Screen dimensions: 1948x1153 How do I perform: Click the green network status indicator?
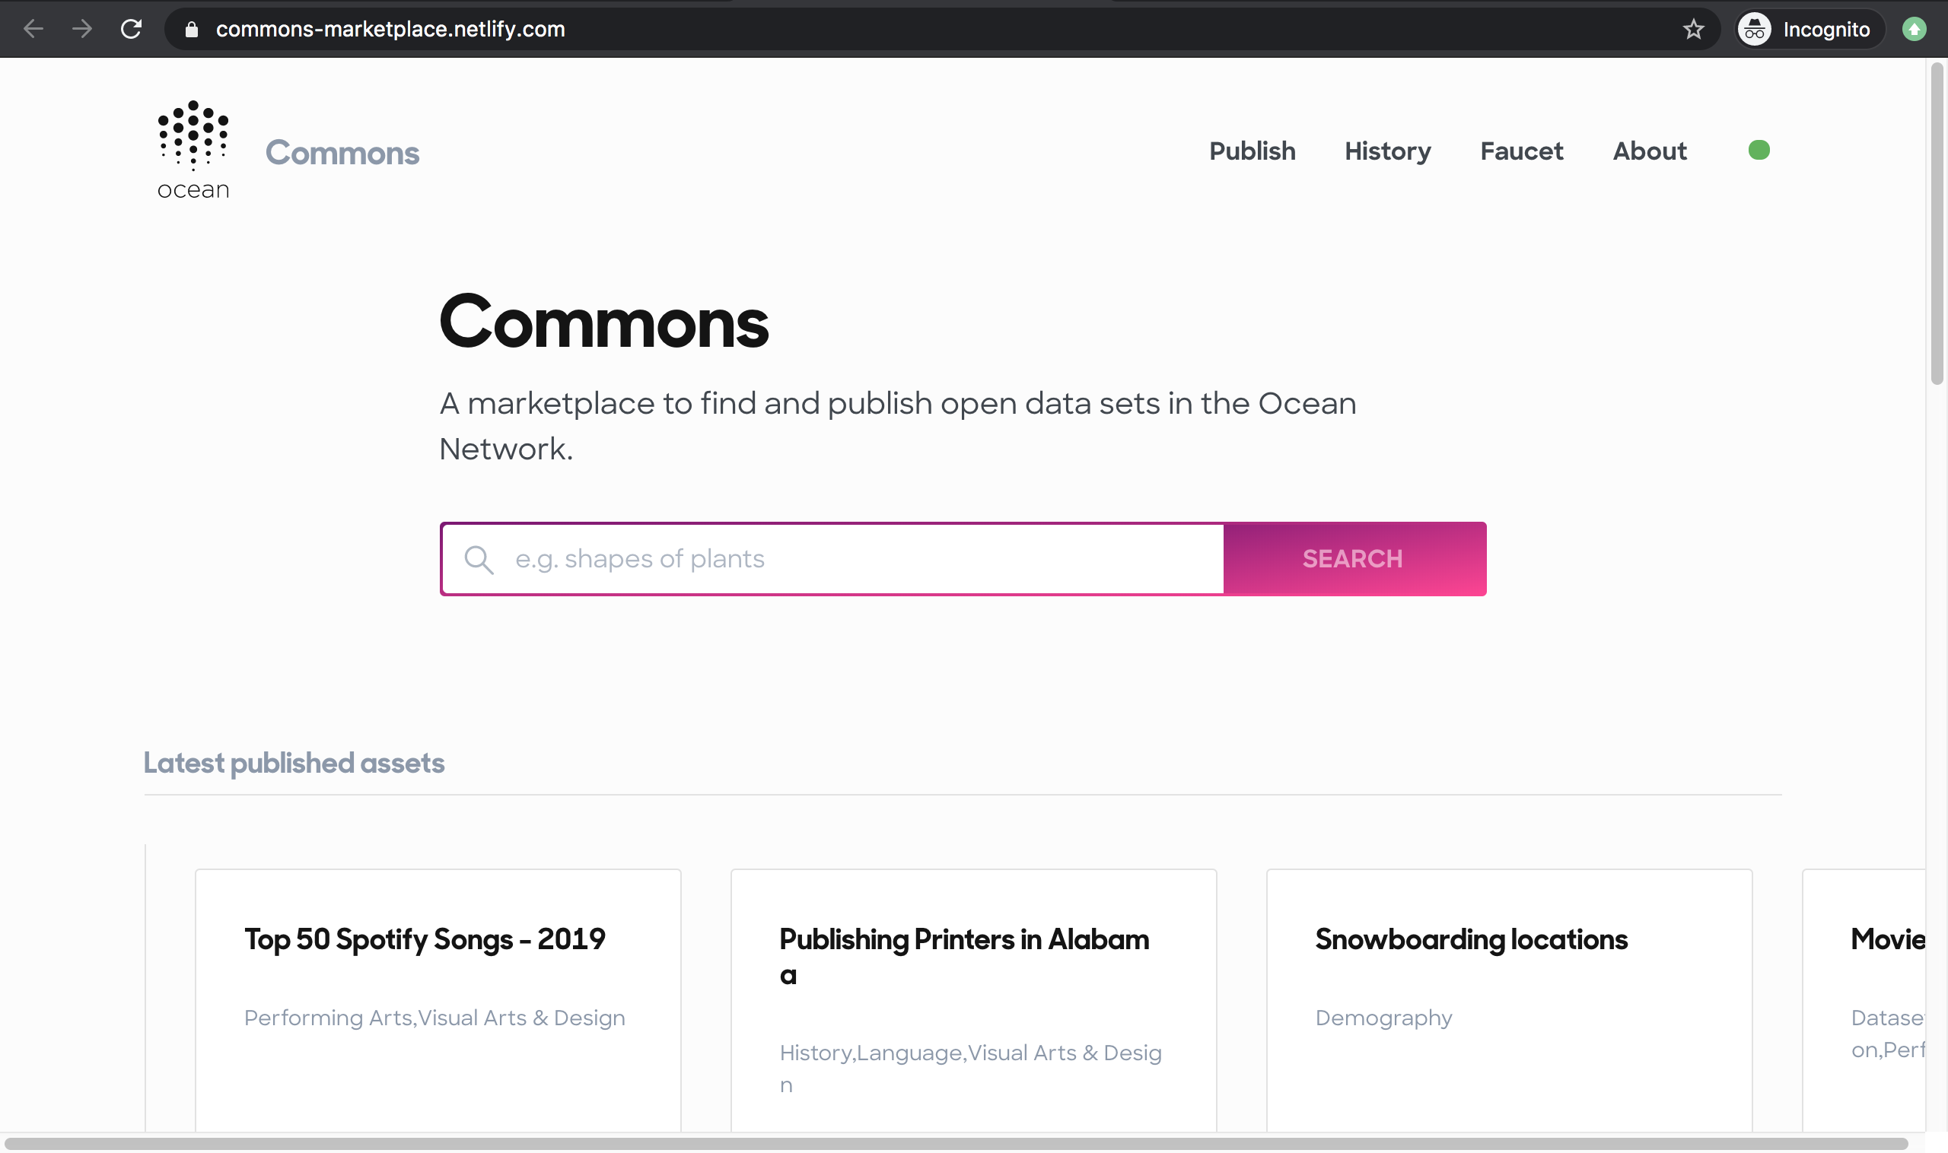(x=1759, y=150)
